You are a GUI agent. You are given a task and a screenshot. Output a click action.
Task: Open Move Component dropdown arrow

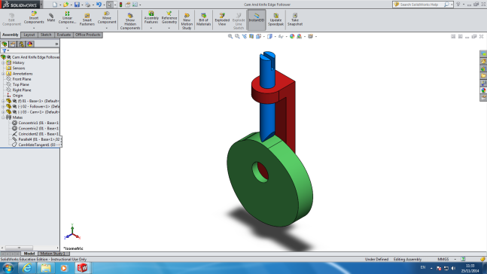(x=107, y=28)
